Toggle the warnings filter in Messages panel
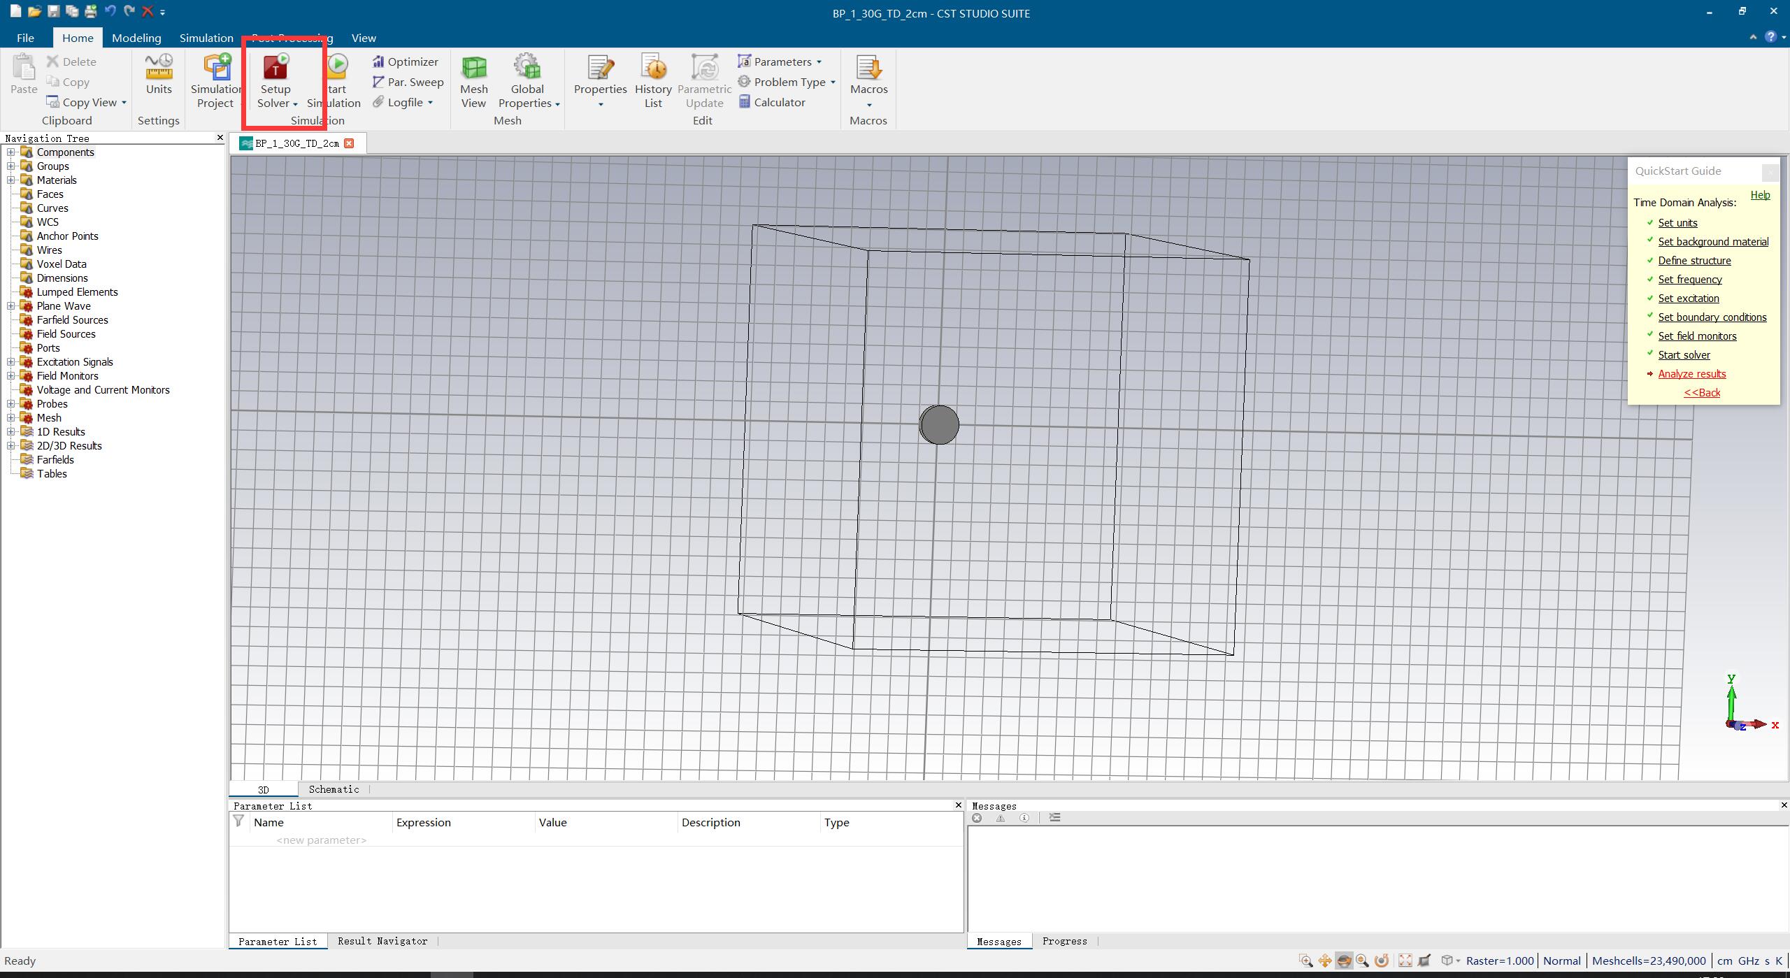 point(1001,817)
